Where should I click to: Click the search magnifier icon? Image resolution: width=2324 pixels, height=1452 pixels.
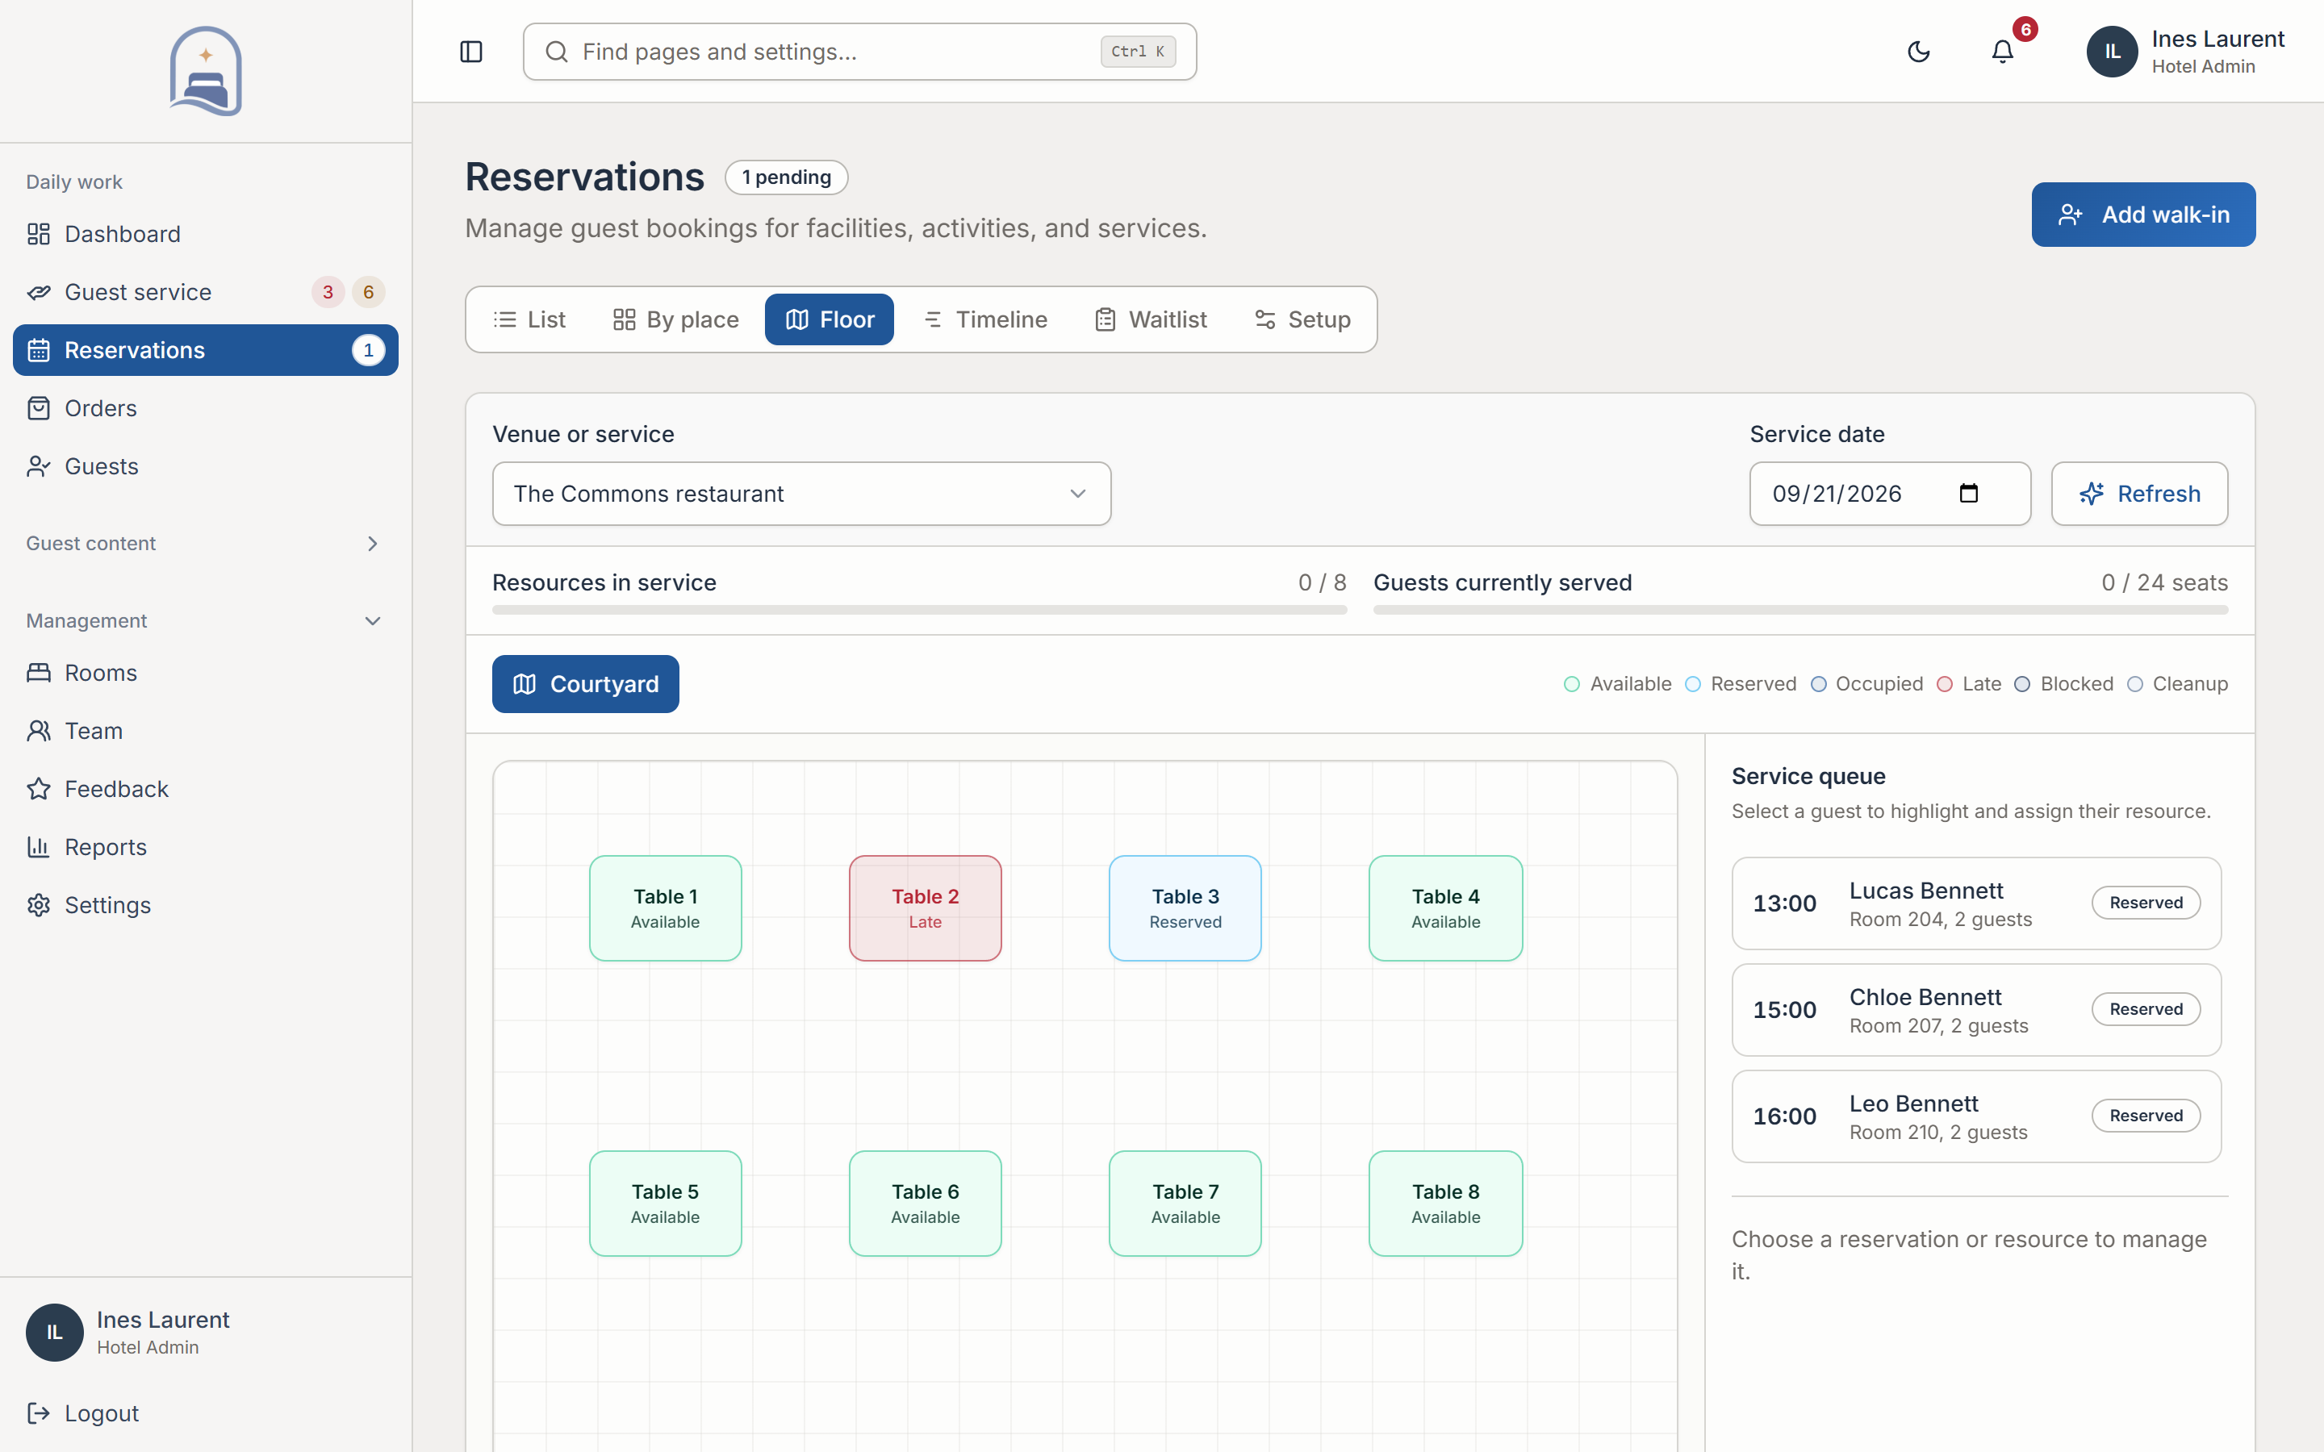tap(557, 52)
